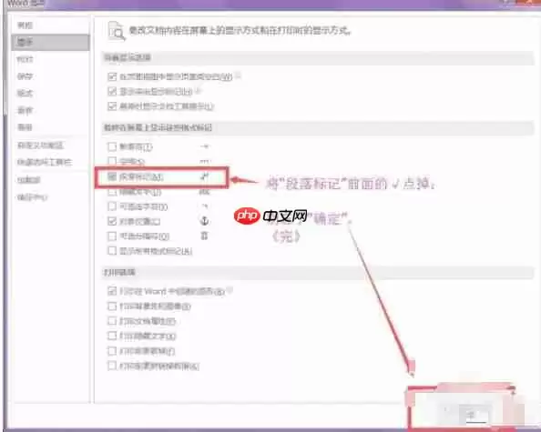Click the document magnifier icon at top
Viewport: 541px width, 432px height.
[117, 31]
